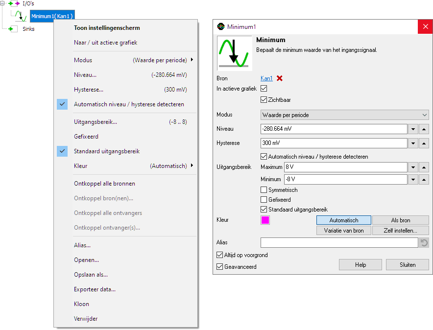The width and height of the screenshot is (433, 330).
Task: Toggle Automatisch niveau / hysterese detecteren menu entry
Action: click(x=126, y=104)
